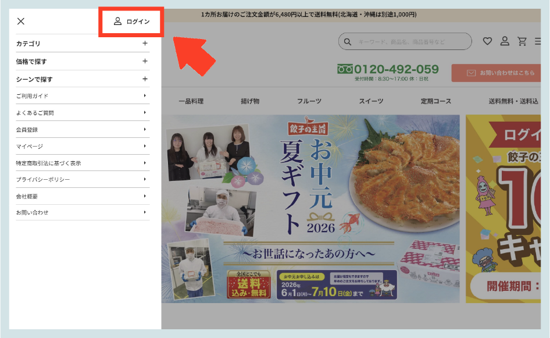Open 特定商取引法に基づく表示 link
The width and height of the screenshot is (550, 338).
(83, 163)
